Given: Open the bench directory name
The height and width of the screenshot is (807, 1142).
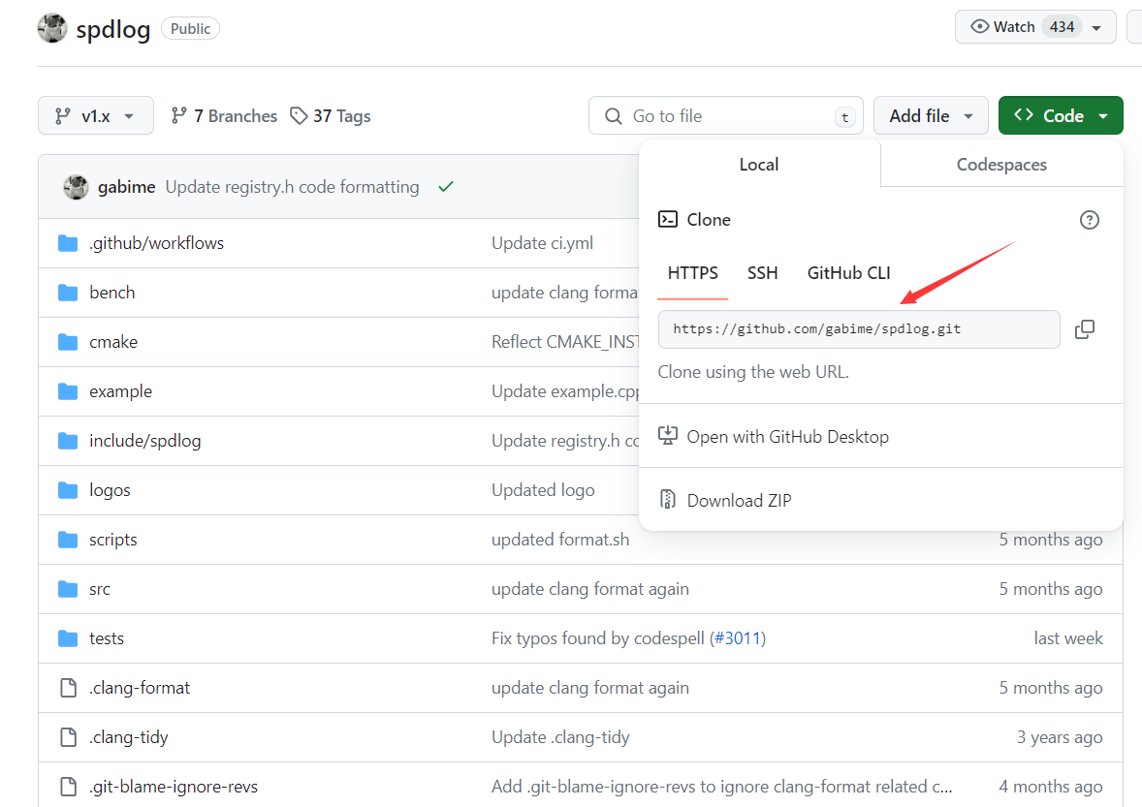Looking at the screenshot, I should 112,293.
